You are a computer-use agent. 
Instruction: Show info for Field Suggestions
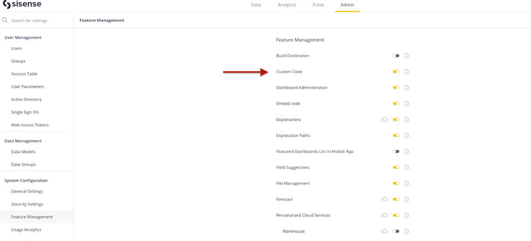[x=407, y=167]
